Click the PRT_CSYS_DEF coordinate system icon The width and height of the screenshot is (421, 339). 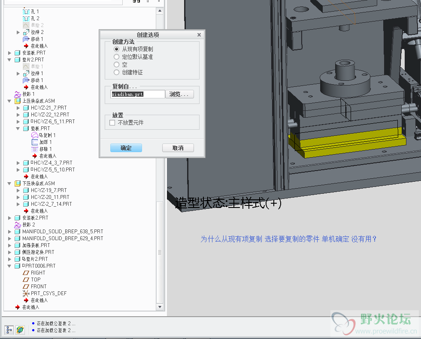click(x=26, y=293)
